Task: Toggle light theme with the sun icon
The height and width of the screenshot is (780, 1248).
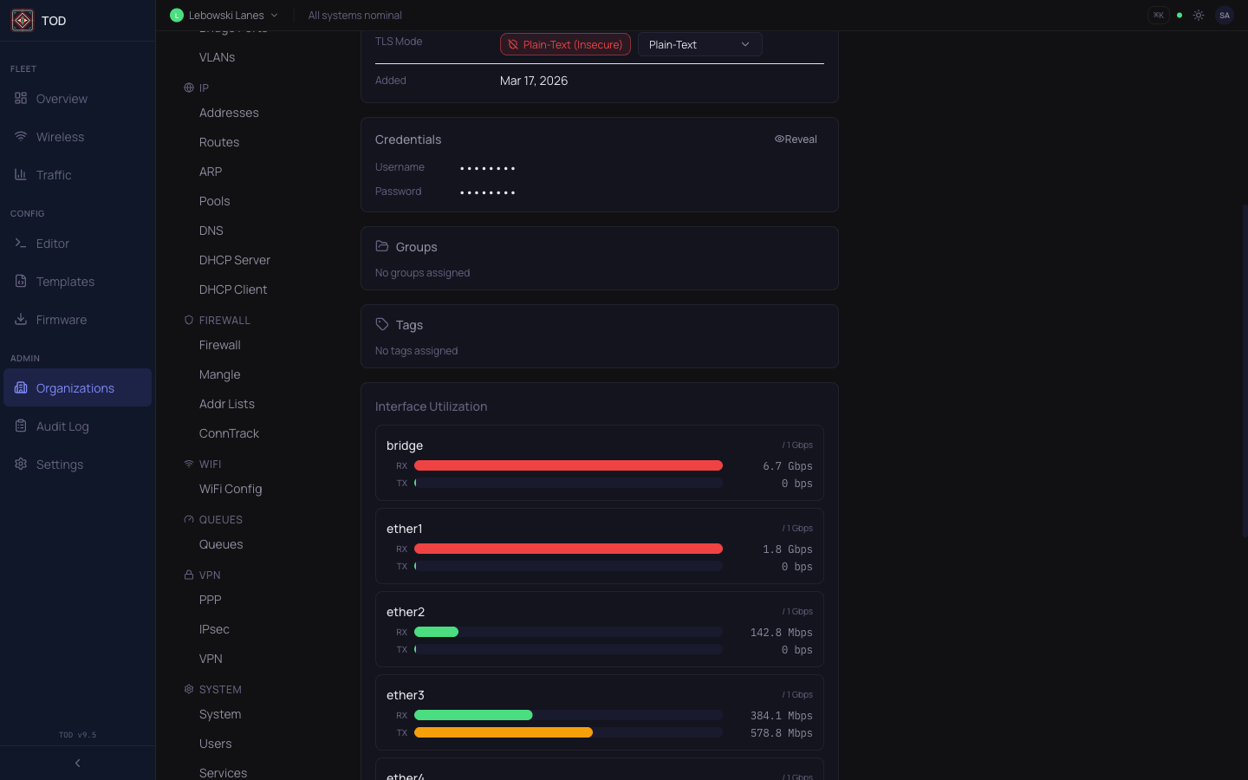Action: (x=1199, y=15)
